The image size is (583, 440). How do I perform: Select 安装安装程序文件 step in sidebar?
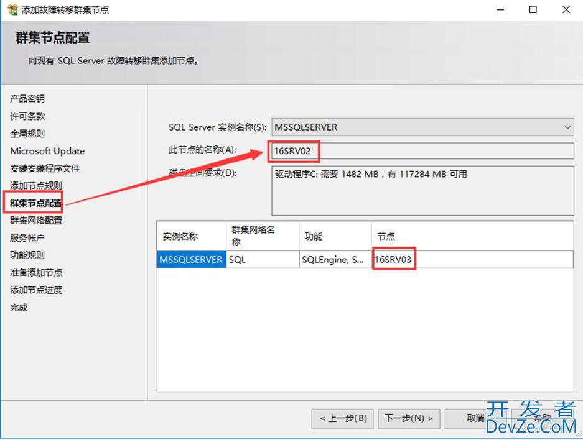[45, 168]
